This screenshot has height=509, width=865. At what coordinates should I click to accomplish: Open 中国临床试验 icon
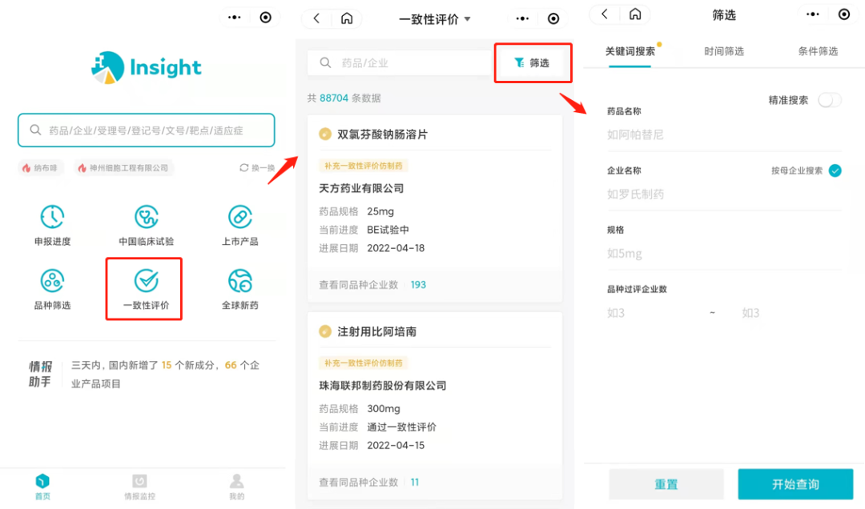tap(147, 217)
